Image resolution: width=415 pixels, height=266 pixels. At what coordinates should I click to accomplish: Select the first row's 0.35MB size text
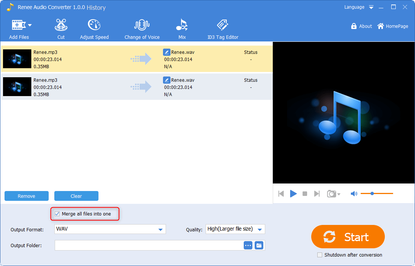pyautogui.click(x=41, y=67)
